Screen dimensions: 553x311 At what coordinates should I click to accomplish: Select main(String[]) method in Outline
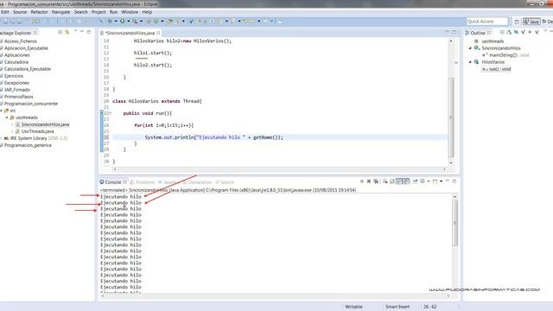pos(505,55)
